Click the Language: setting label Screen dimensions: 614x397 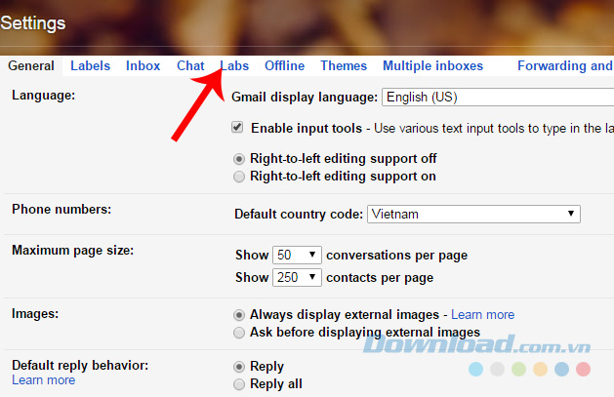[x=43, y=95]
